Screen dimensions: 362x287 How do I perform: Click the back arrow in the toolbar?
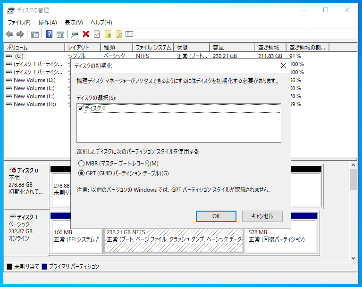point(9,34)
